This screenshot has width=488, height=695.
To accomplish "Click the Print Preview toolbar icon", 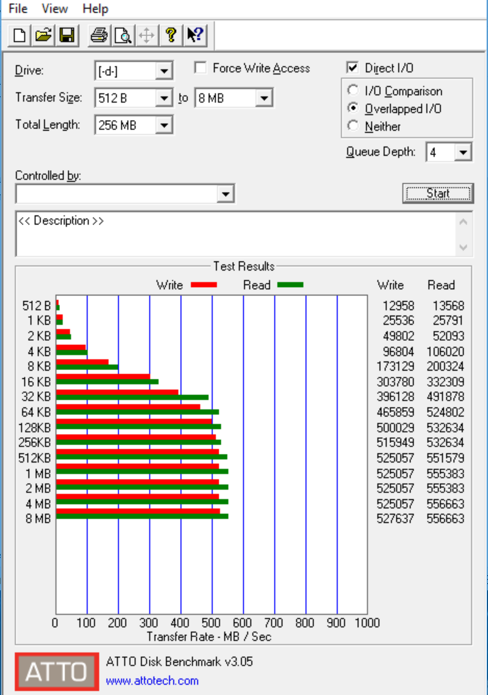I will click(x=123, y=35).
